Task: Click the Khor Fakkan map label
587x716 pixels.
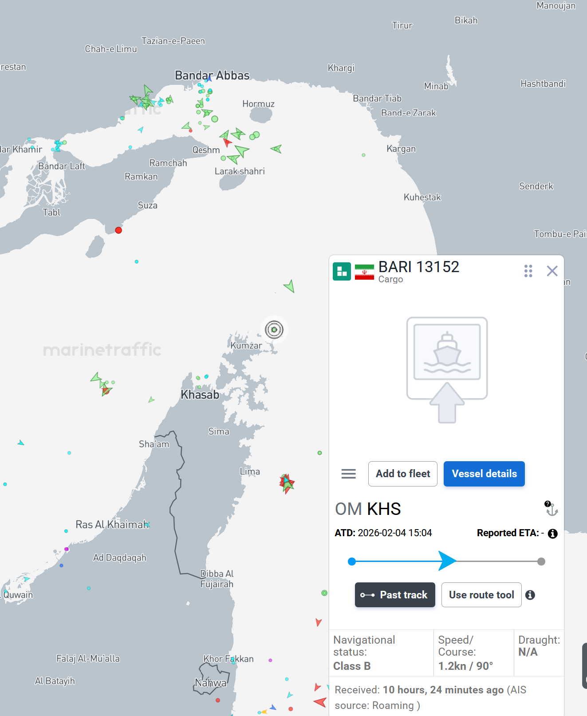Action: click(228, 659)
